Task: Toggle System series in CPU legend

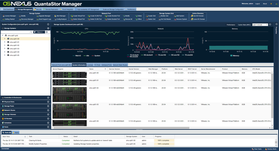Action: (96, 56)
